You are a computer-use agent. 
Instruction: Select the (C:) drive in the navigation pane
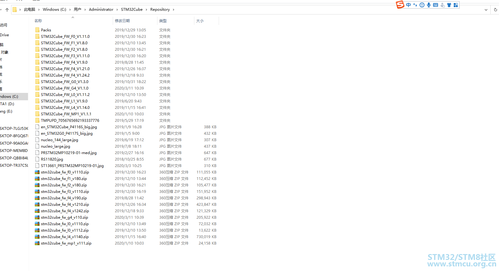point(14,96)
